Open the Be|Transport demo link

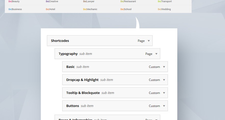tap(165, 2)
